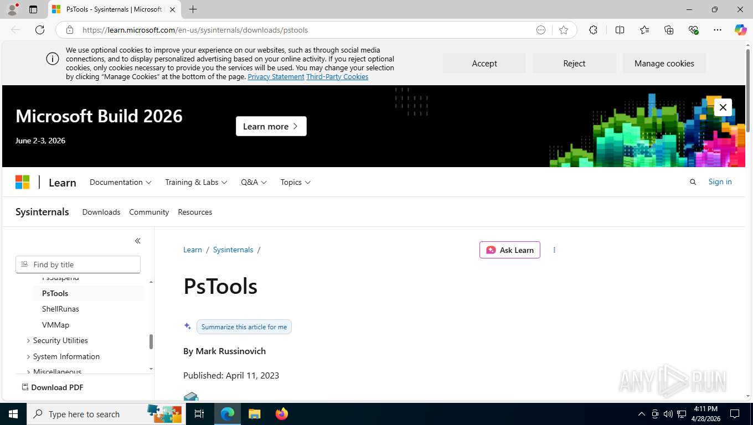Click the sidebar tree scrollbar thumb

tap(151, 341)
